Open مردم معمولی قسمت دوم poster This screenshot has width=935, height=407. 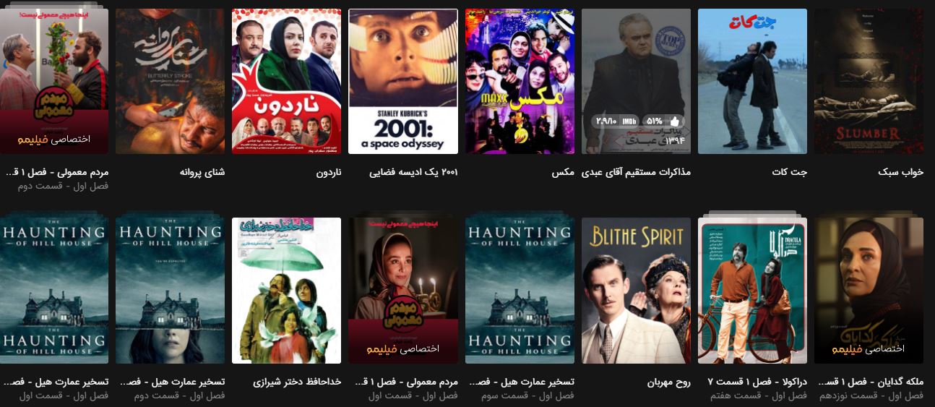54,81
